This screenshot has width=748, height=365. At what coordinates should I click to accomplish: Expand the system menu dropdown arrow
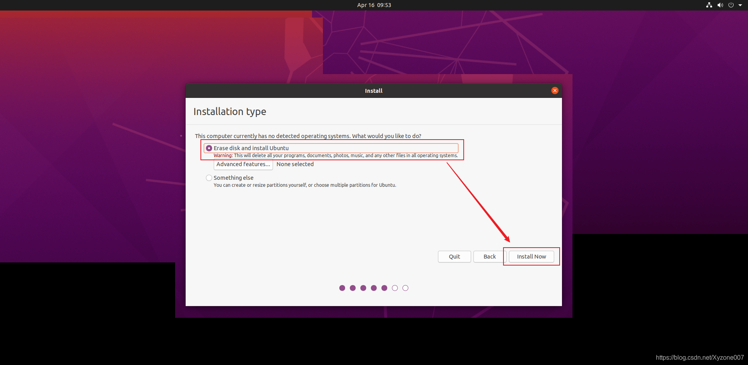click(740, 5)
